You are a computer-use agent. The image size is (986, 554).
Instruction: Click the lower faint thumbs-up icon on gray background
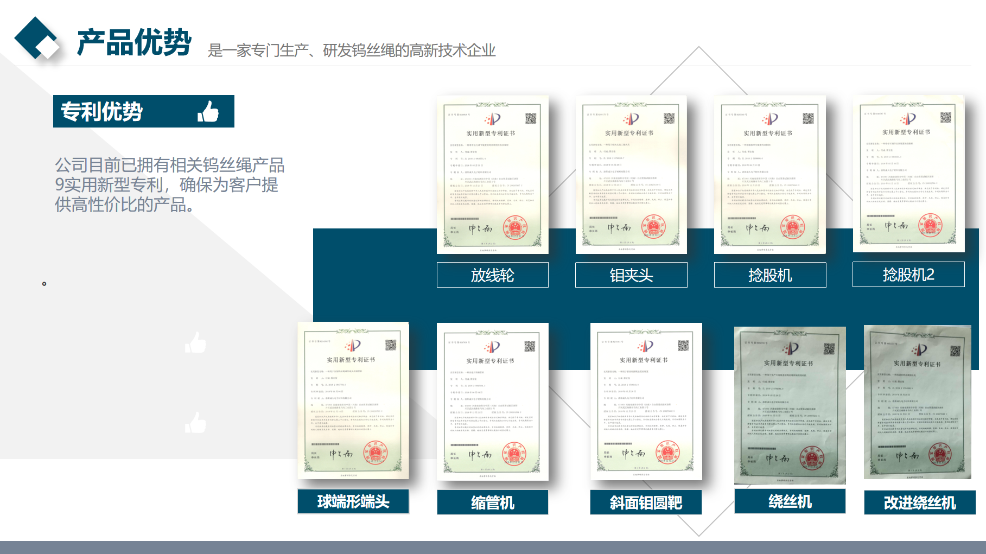pos(195,423)
